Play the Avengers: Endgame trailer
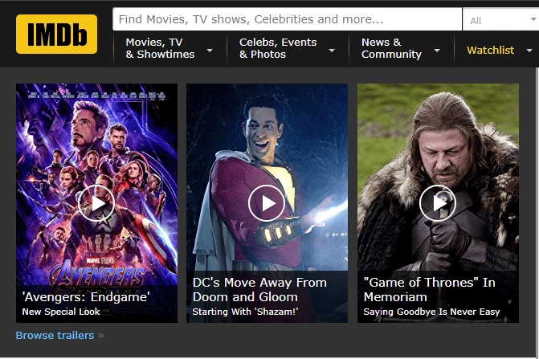The width and height of the screenshot is (539, 359). pyautogui.click(x=96, y=203)
